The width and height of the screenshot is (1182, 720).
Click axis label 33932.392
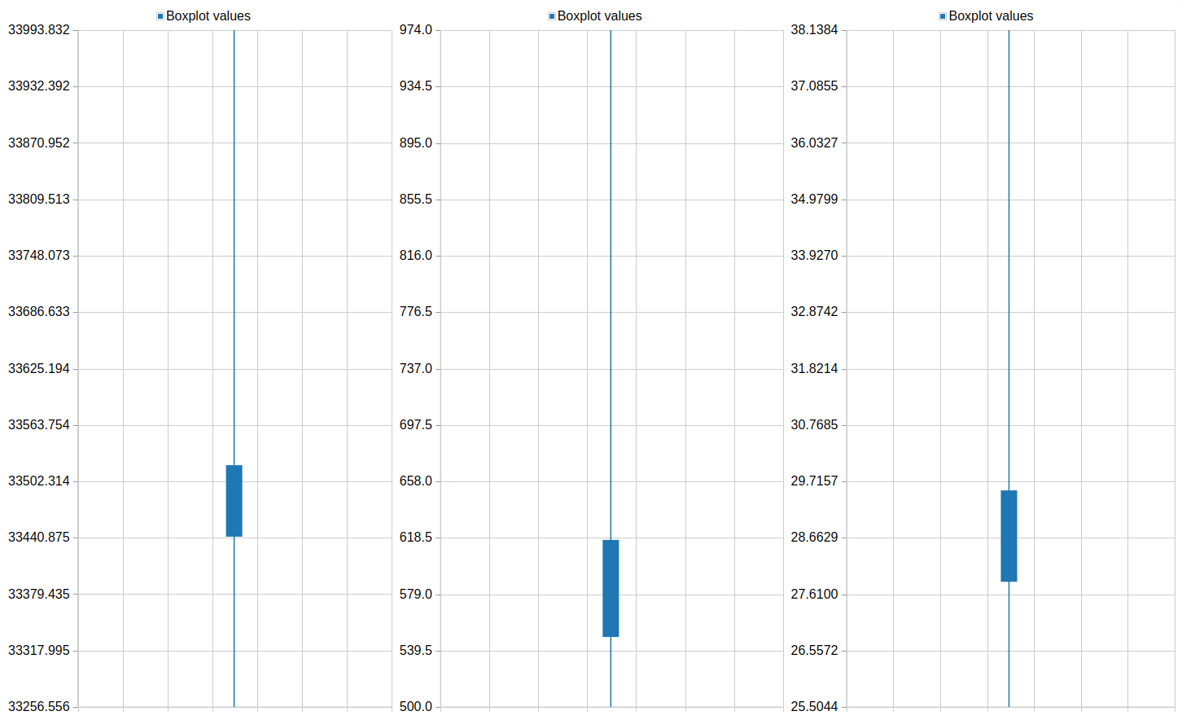(x=39, y=86)
